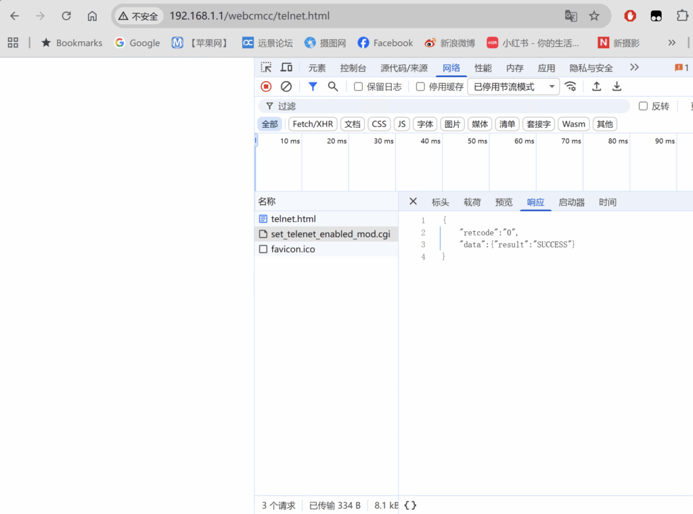
Task: Toggle the device toolbar icon
Action: click(286, 68)
